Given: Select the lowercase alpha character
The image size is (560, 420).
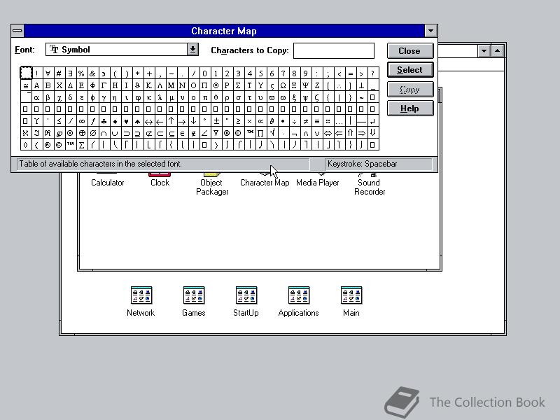Looking at the screenshot, I should click(36, 97).
